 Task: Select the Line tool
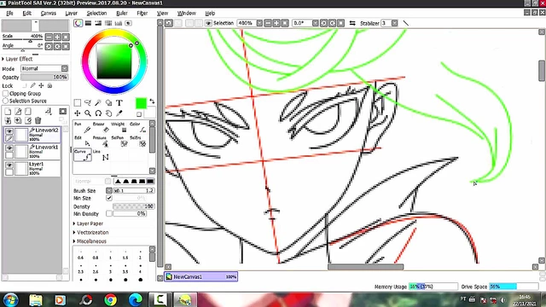[101, 155]
